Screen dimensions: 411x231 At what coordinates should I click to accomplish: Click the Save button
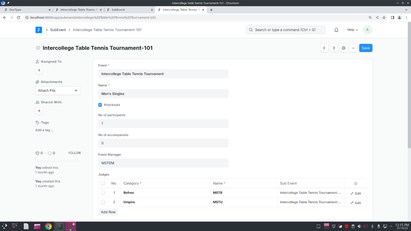[366, 48]
